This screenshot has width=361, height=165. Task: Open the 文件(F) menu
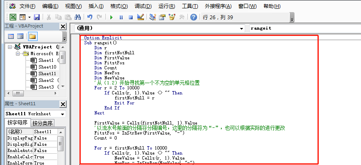(x=27, y=6)
